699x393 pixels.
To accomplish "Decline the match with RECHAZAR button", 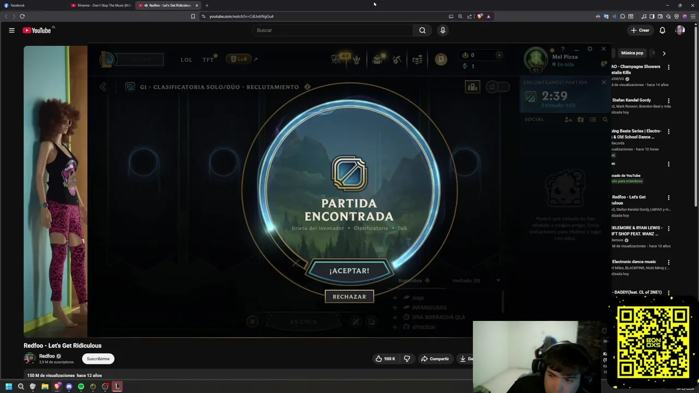I will tap(349, 296).
